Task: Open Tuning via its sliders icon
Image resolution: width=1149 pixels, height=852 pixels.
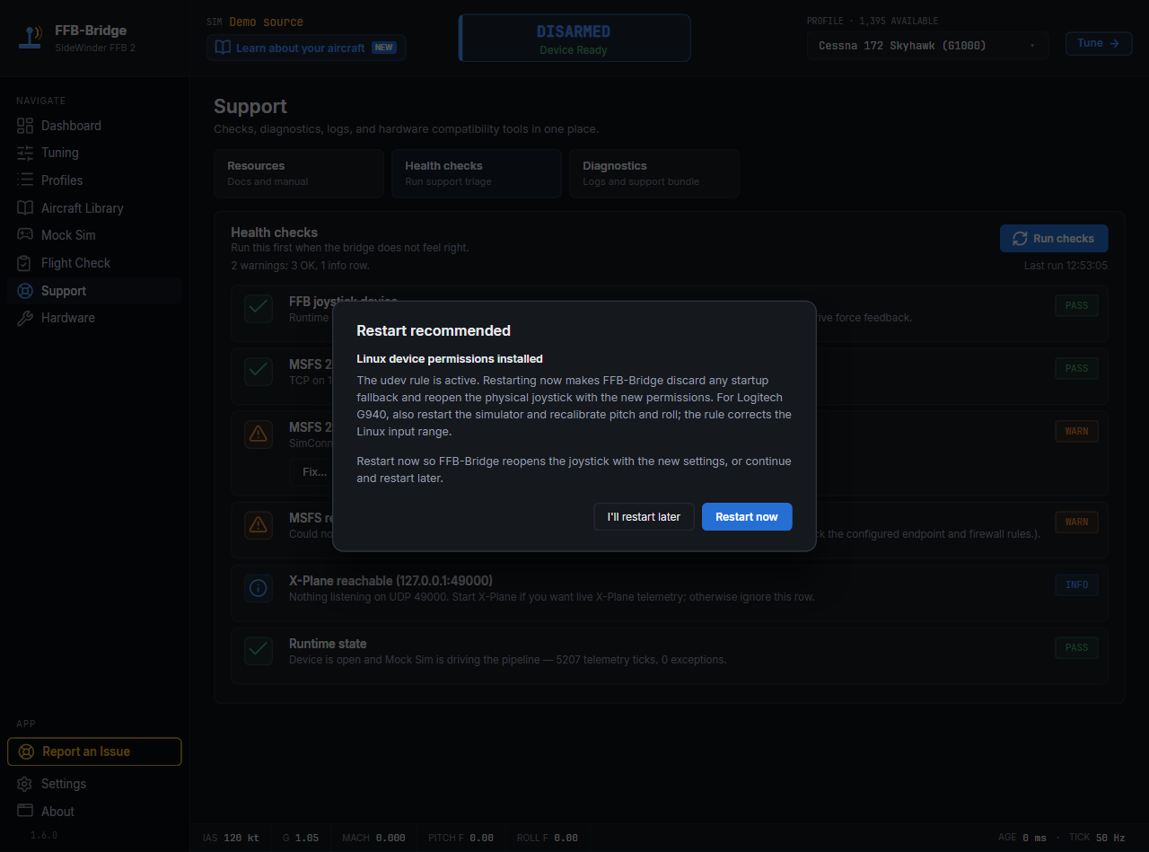Action: pos(25,153)
